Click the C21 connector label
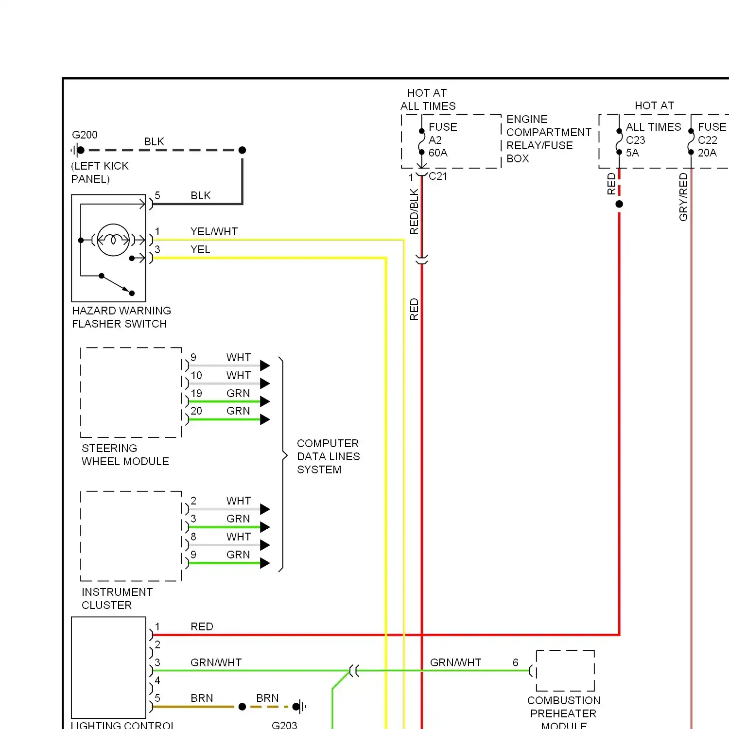This screenshot has width=729, height=729. coord(438,176)
